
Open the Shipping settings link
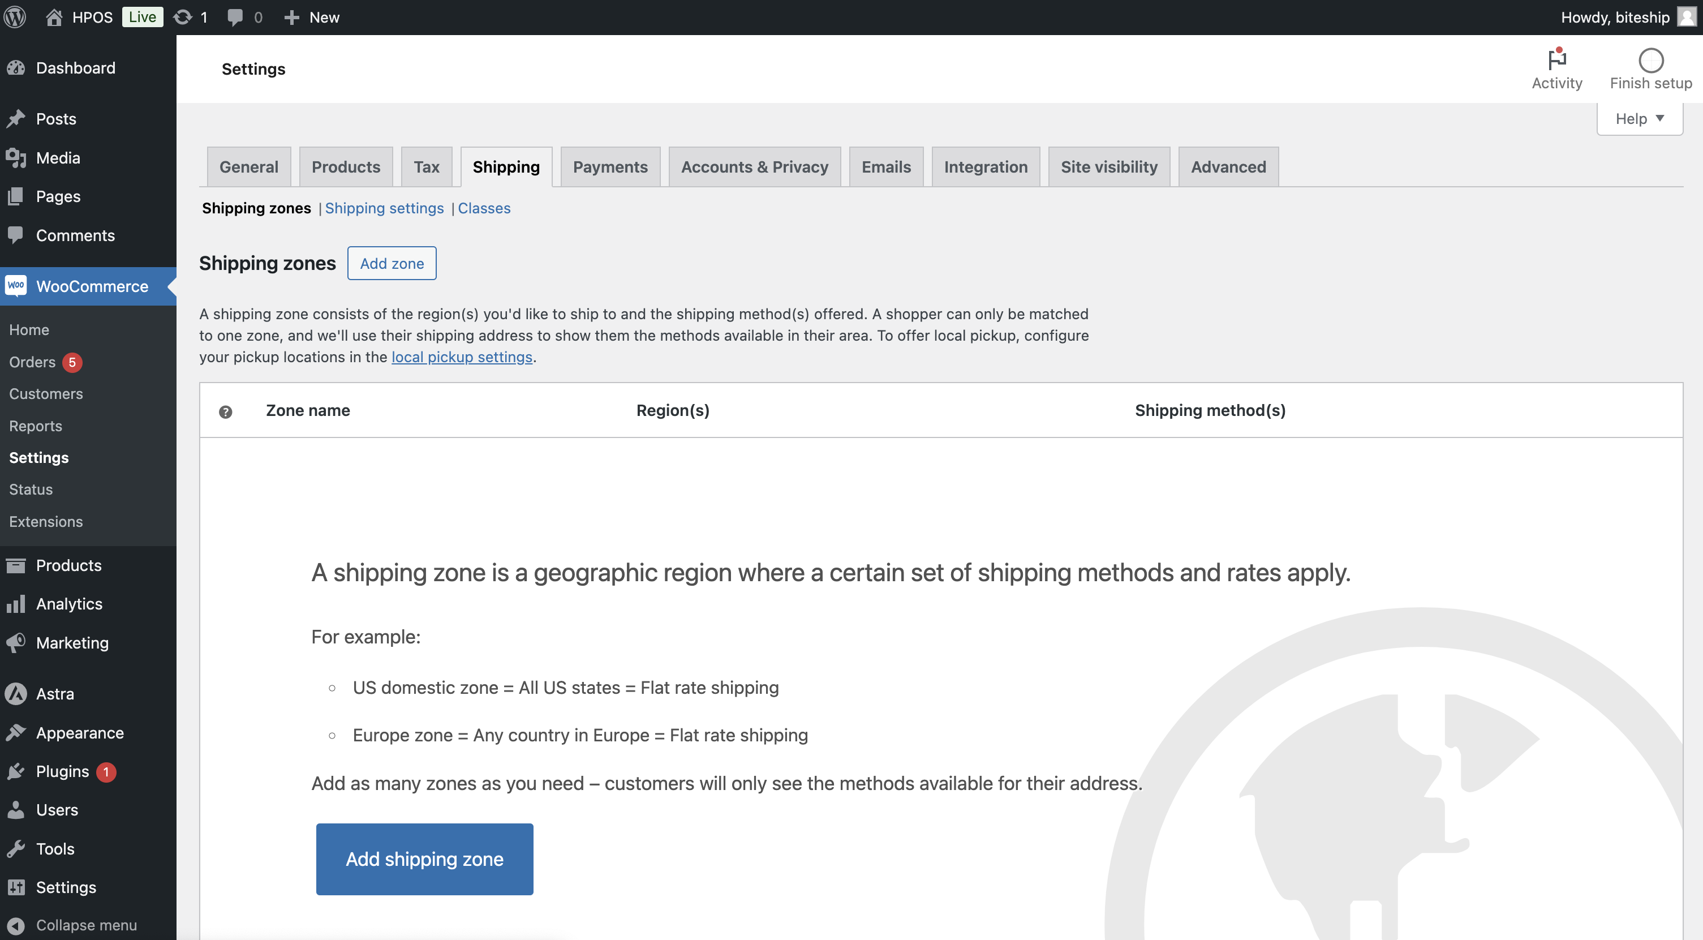384,208
